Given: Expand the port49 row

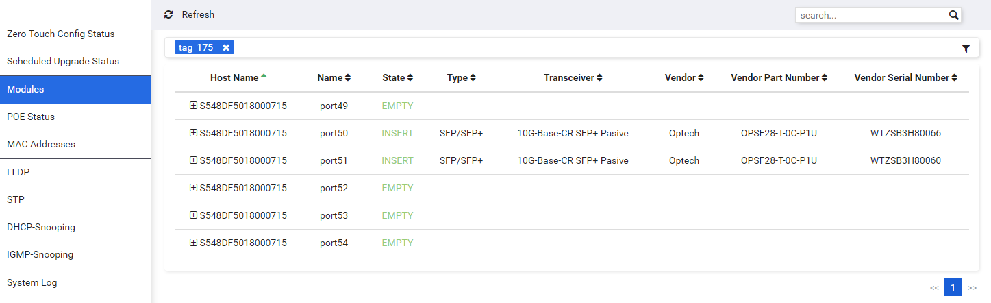Looking at the screenshot, I should click(x=193, y=106).
